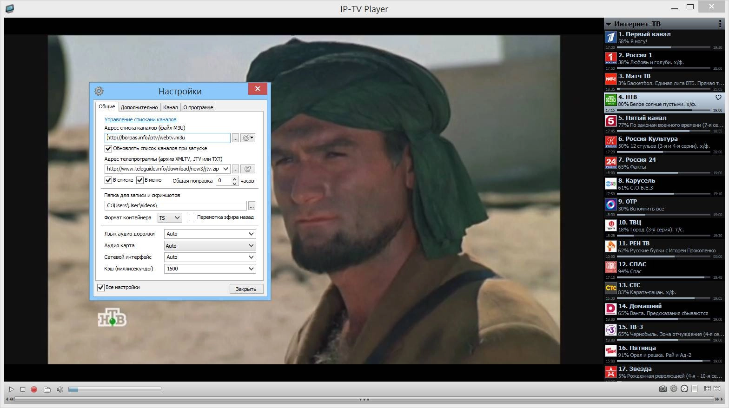Adjust the volume slider
The height and width of the screenshot is (408, 729).
pyautogui.click(x=115, y=389)
